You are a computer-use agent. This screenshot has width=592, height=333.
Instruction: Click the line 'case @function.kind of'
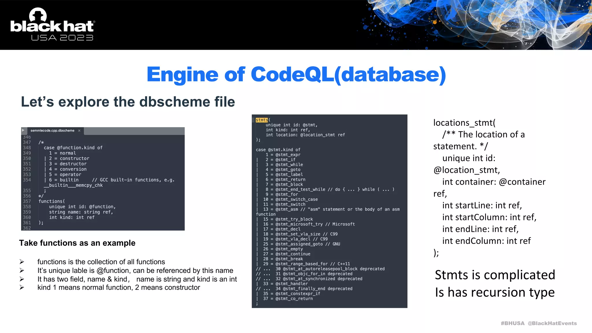pyautogui.click(x=73, y=148)
